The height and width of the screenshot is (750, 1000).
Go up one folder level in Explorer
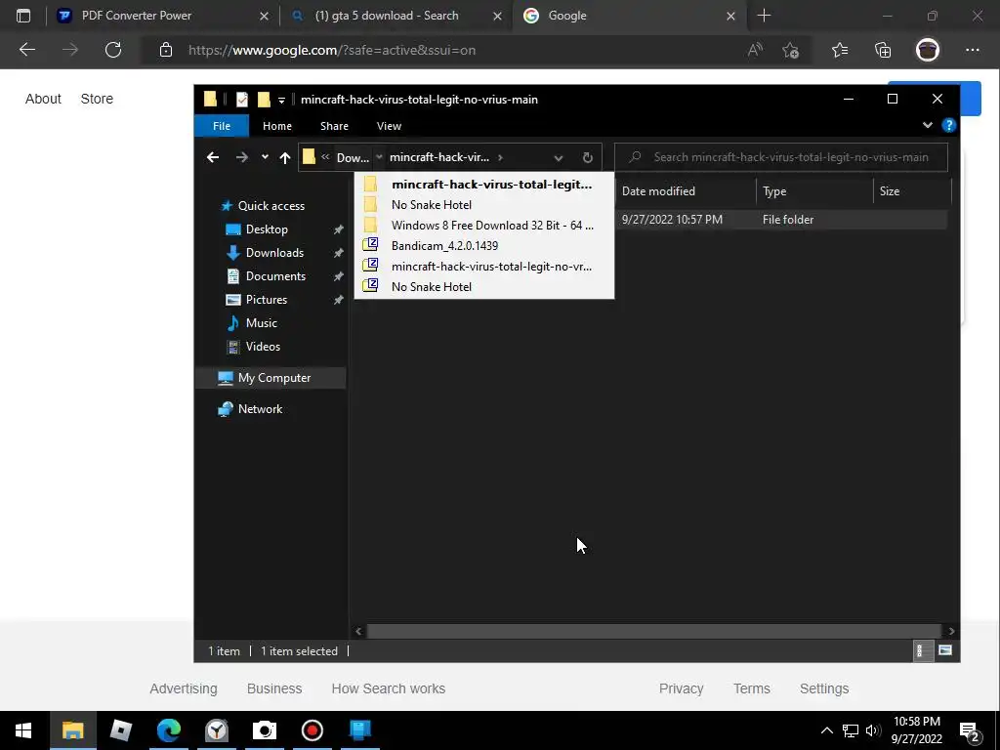(285, 157)
